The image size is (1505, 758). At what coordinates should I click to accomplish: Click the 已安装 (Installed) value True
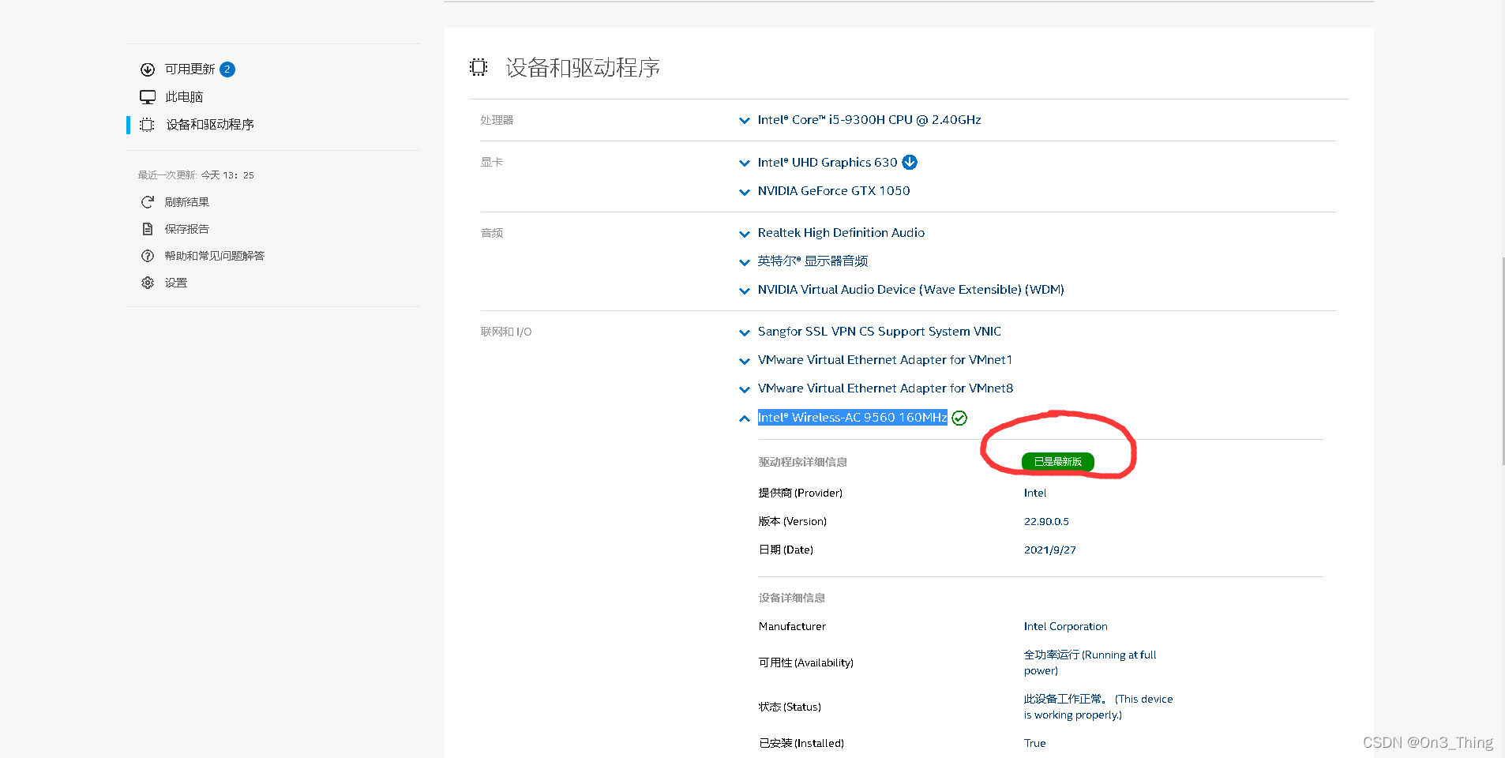tap(1035, 743)
